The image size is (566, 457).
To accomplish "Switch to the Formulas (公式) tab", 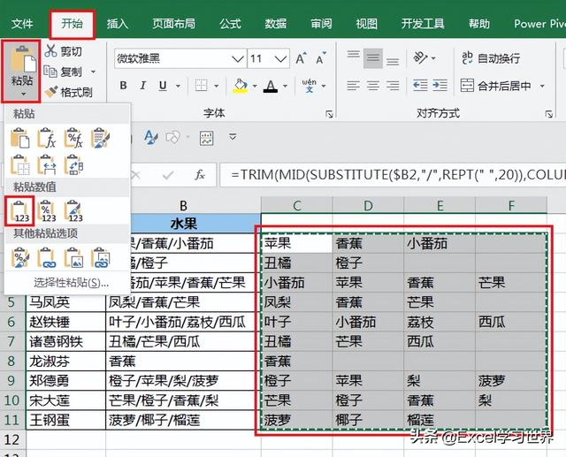I will pyautogui.click(x=230, y=24).
